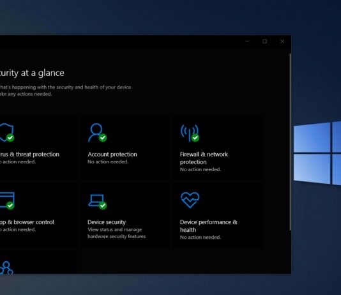Click the description text about device health
The width and height of the screenshot is (341, 295).
[x=66, y=91]
